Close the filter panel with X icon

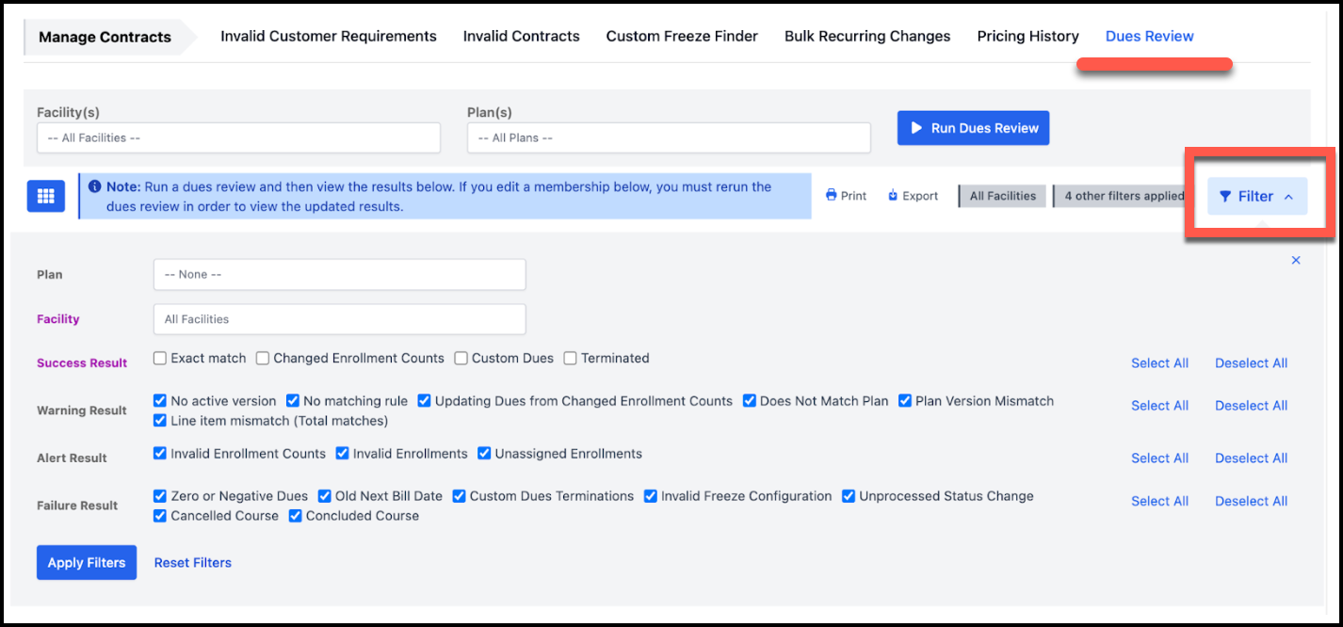(1296, 260)
